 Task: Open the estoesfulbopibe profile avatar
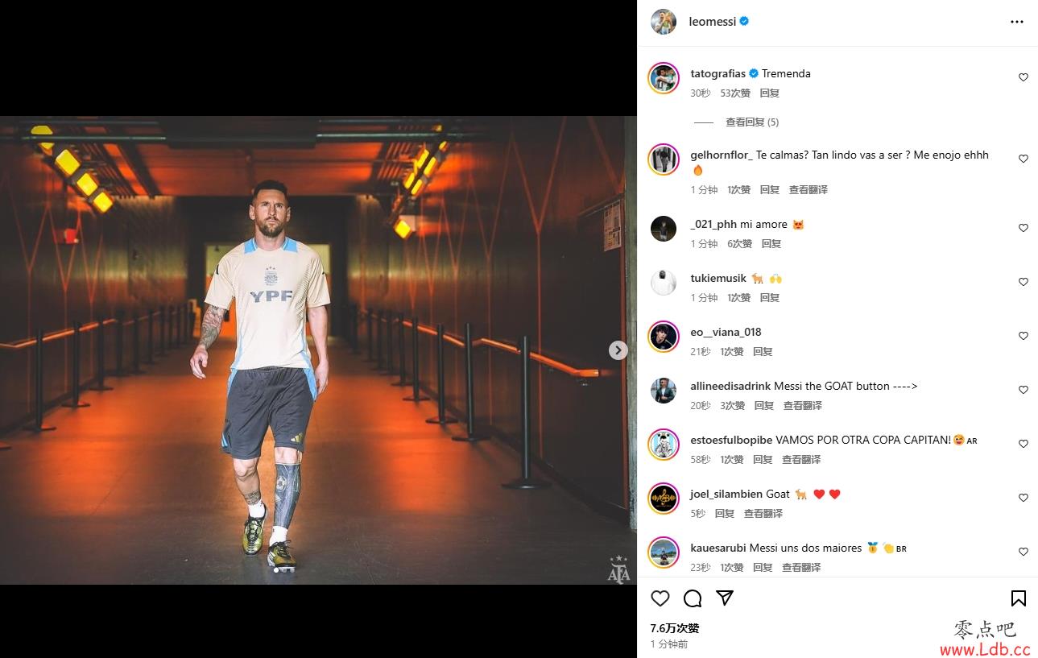point(664,445)
